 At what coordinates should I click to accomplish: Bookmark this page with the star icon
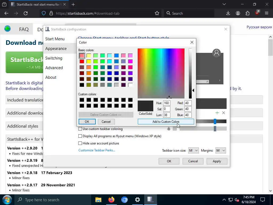[x=157, y=13]
